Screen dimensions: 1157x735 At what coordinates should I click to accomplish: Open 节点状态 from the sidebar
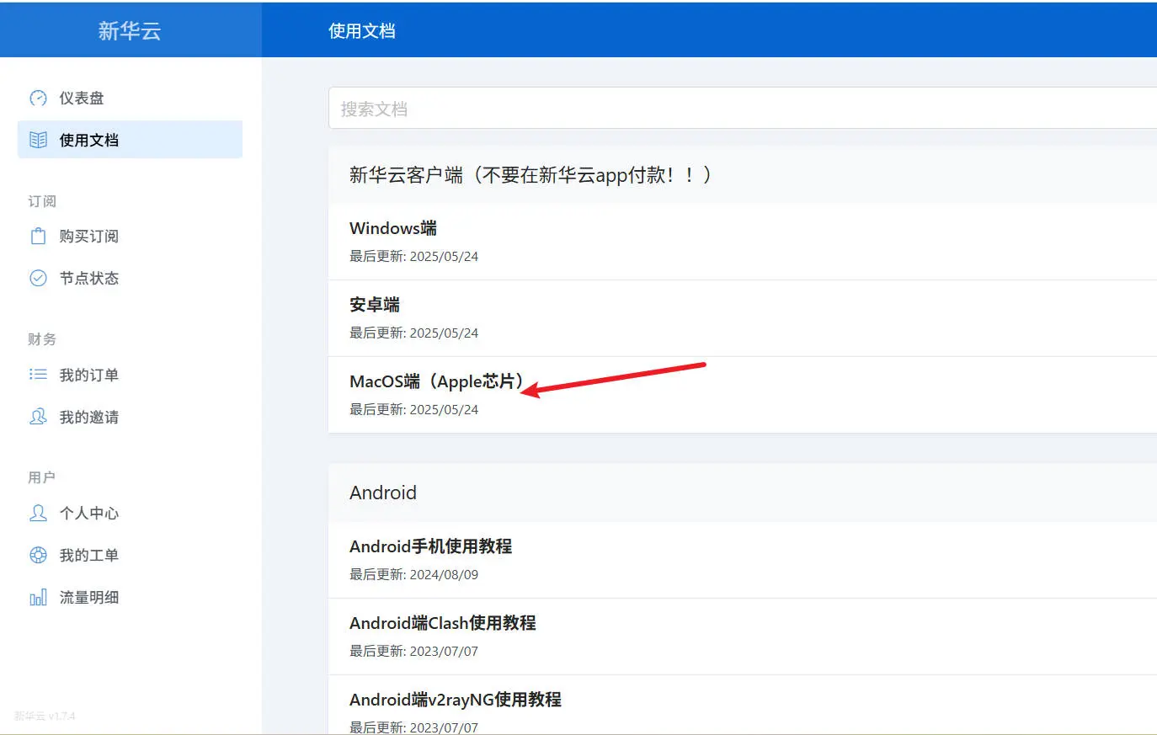130,278
